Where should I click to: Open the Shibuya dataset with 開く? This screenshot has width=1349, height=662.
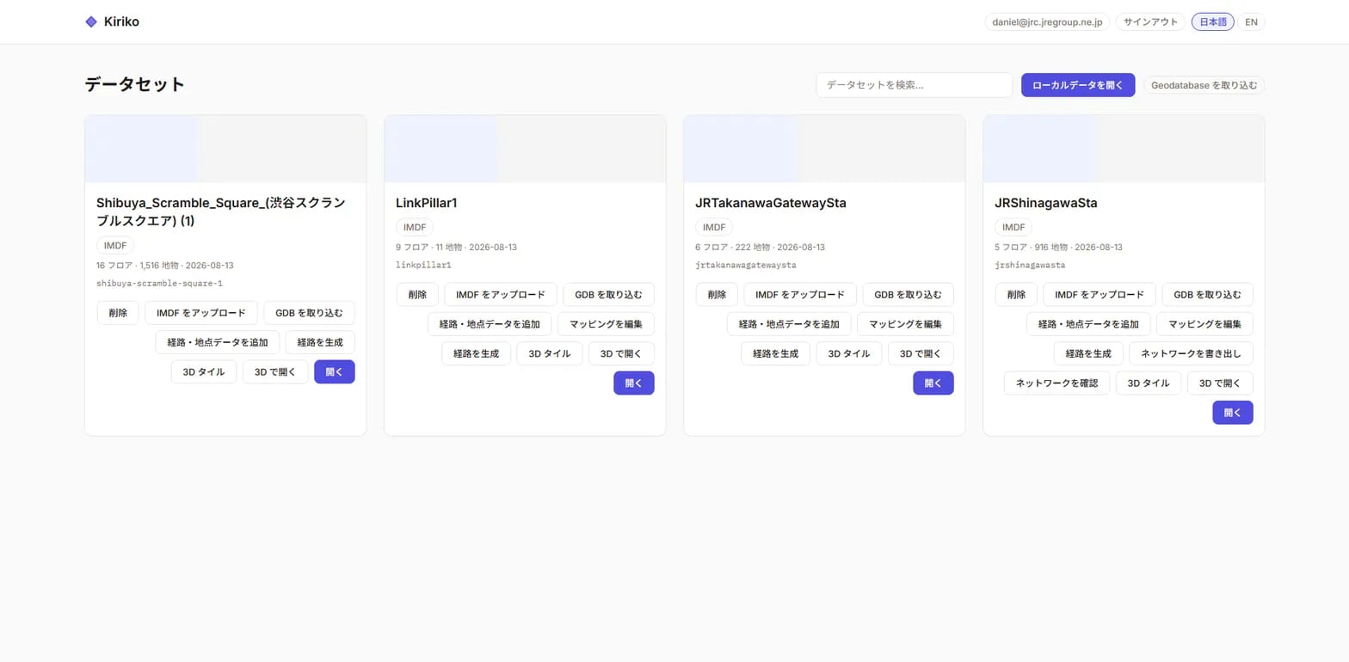pos(335,371)
